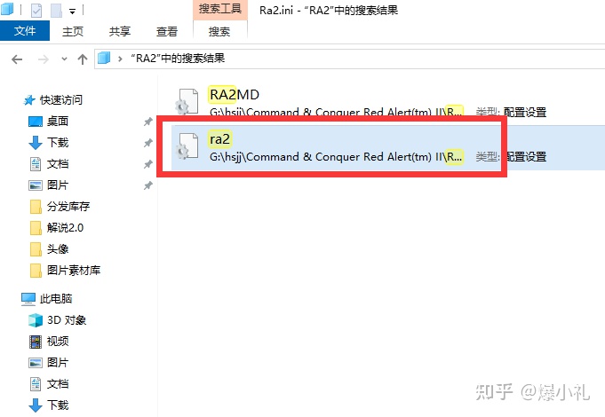Click the Properties icon in title bar
Image resolution: width=605 pixels, height=417 pixels.
pos(36,11)
